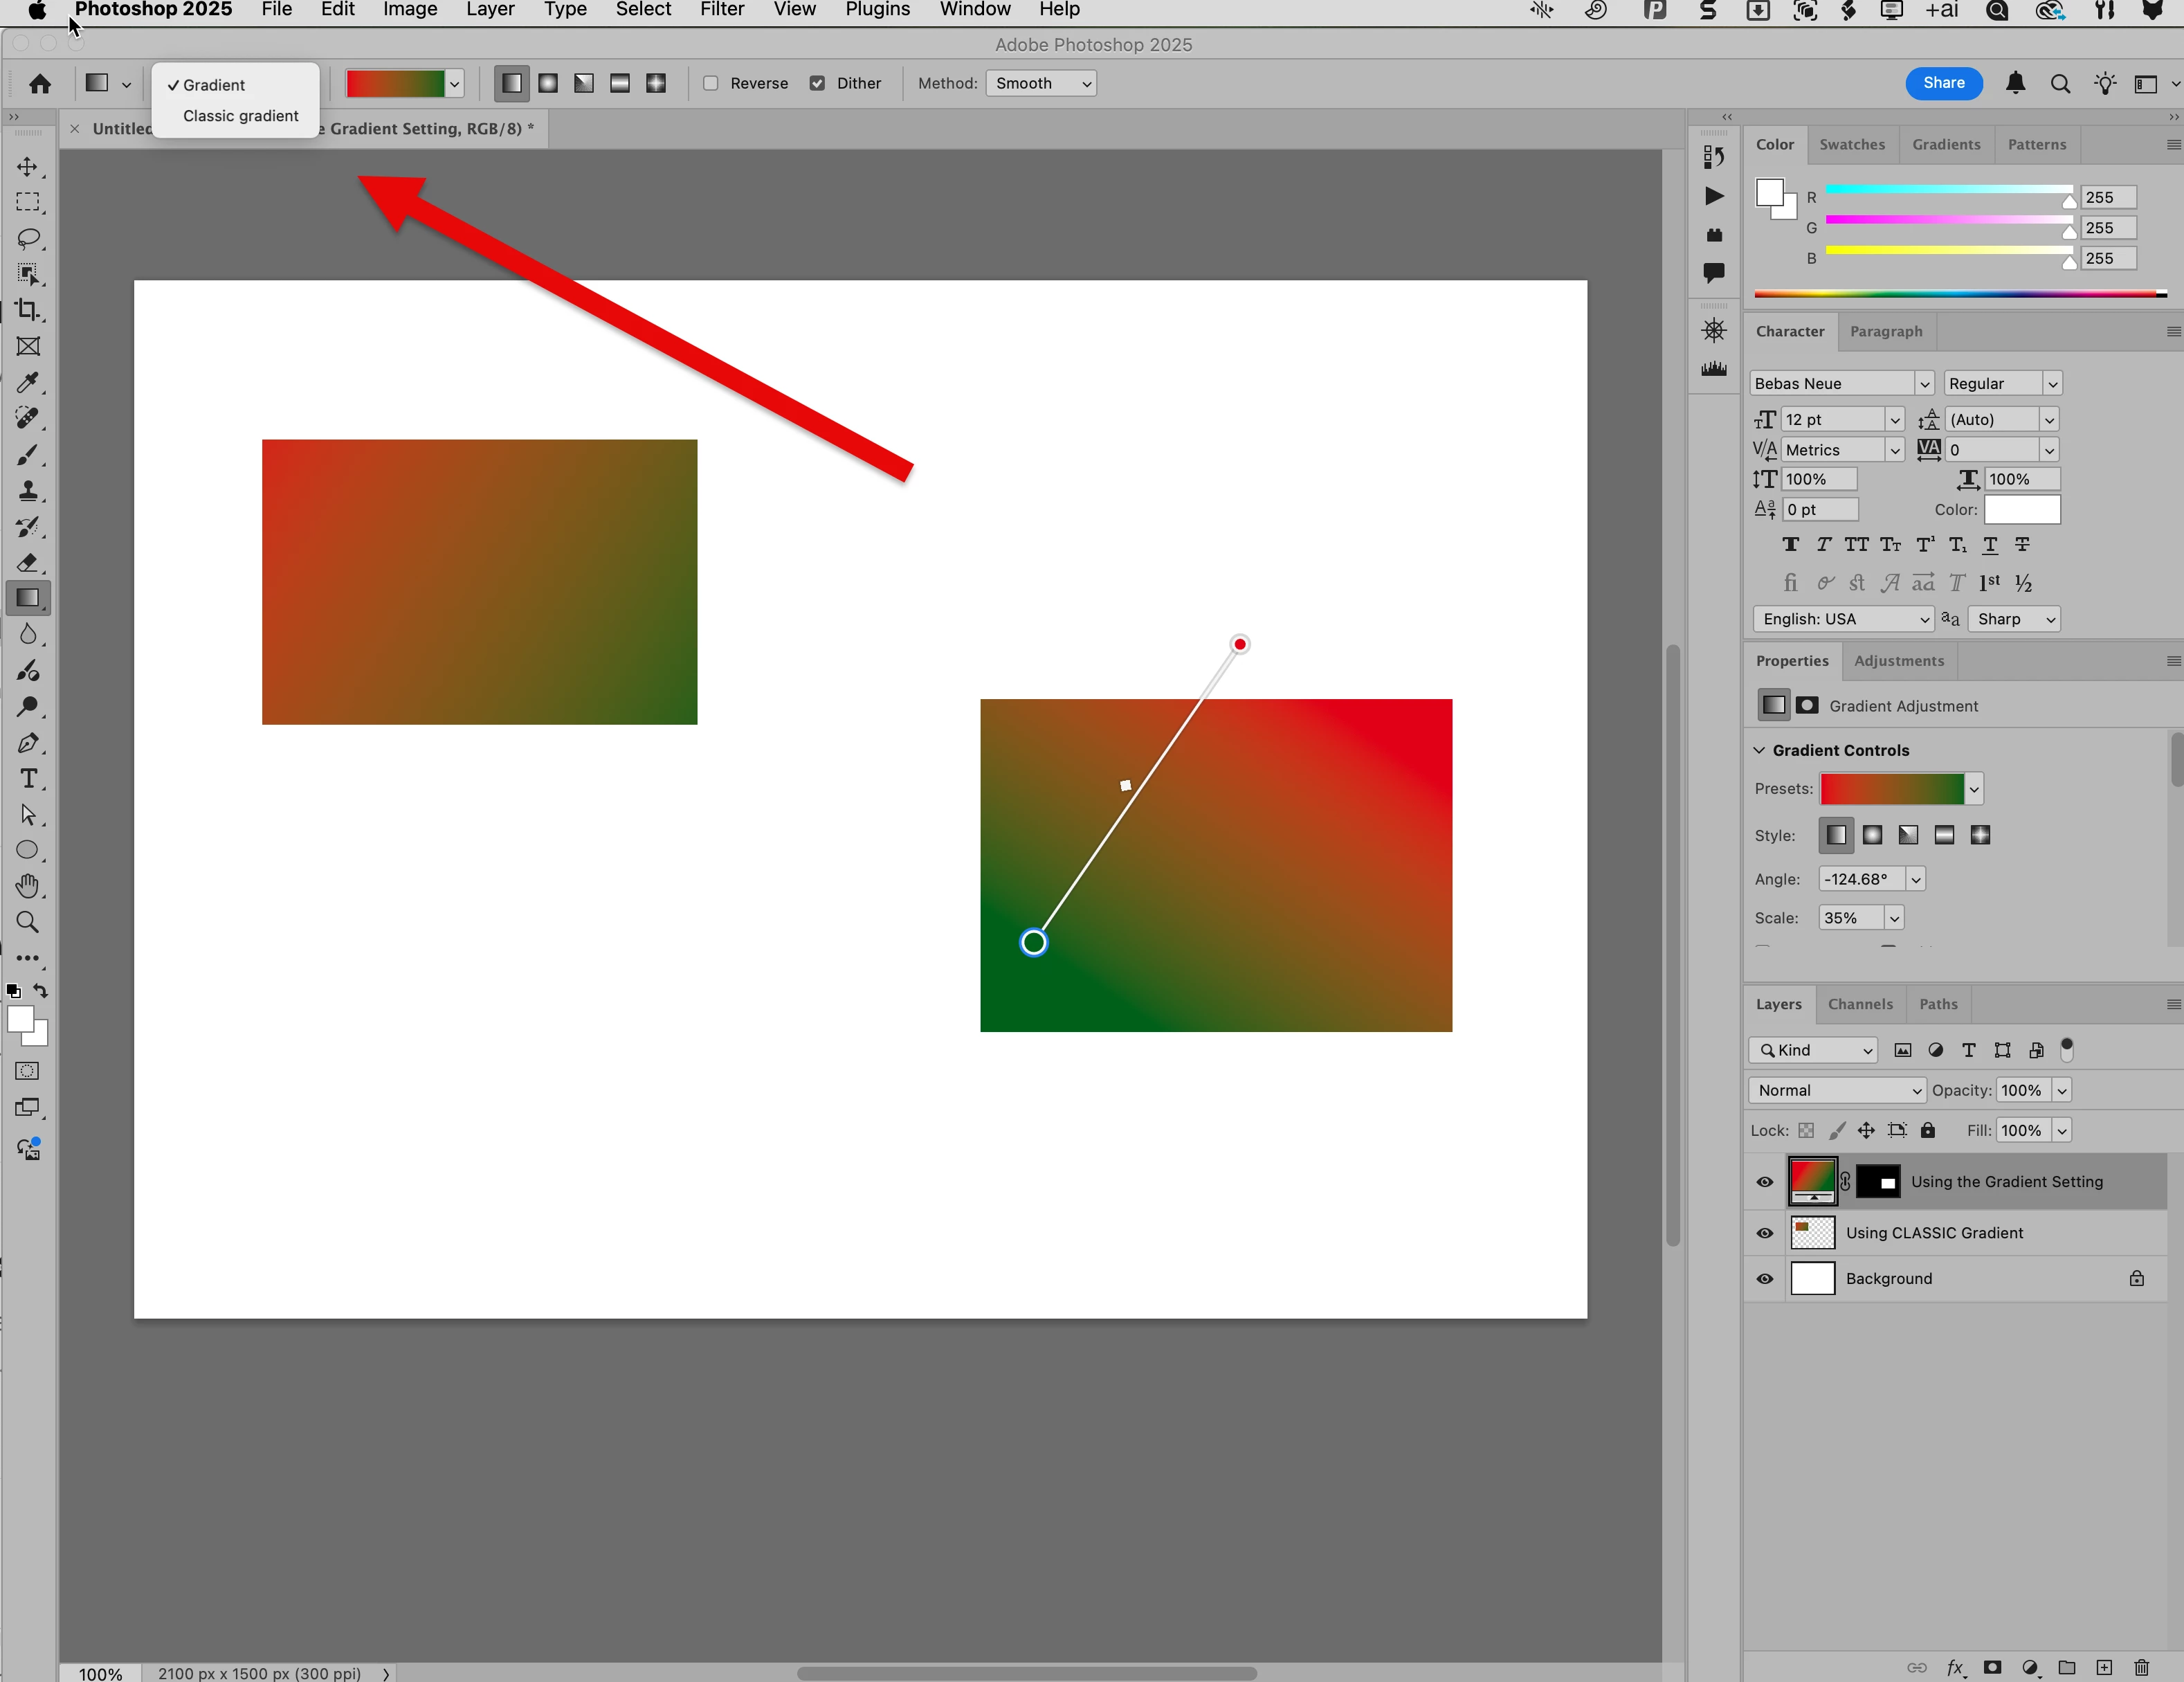Collapse the Gradient Controls section
Screen dimensions: 2184x1682
coord(1759,750)
